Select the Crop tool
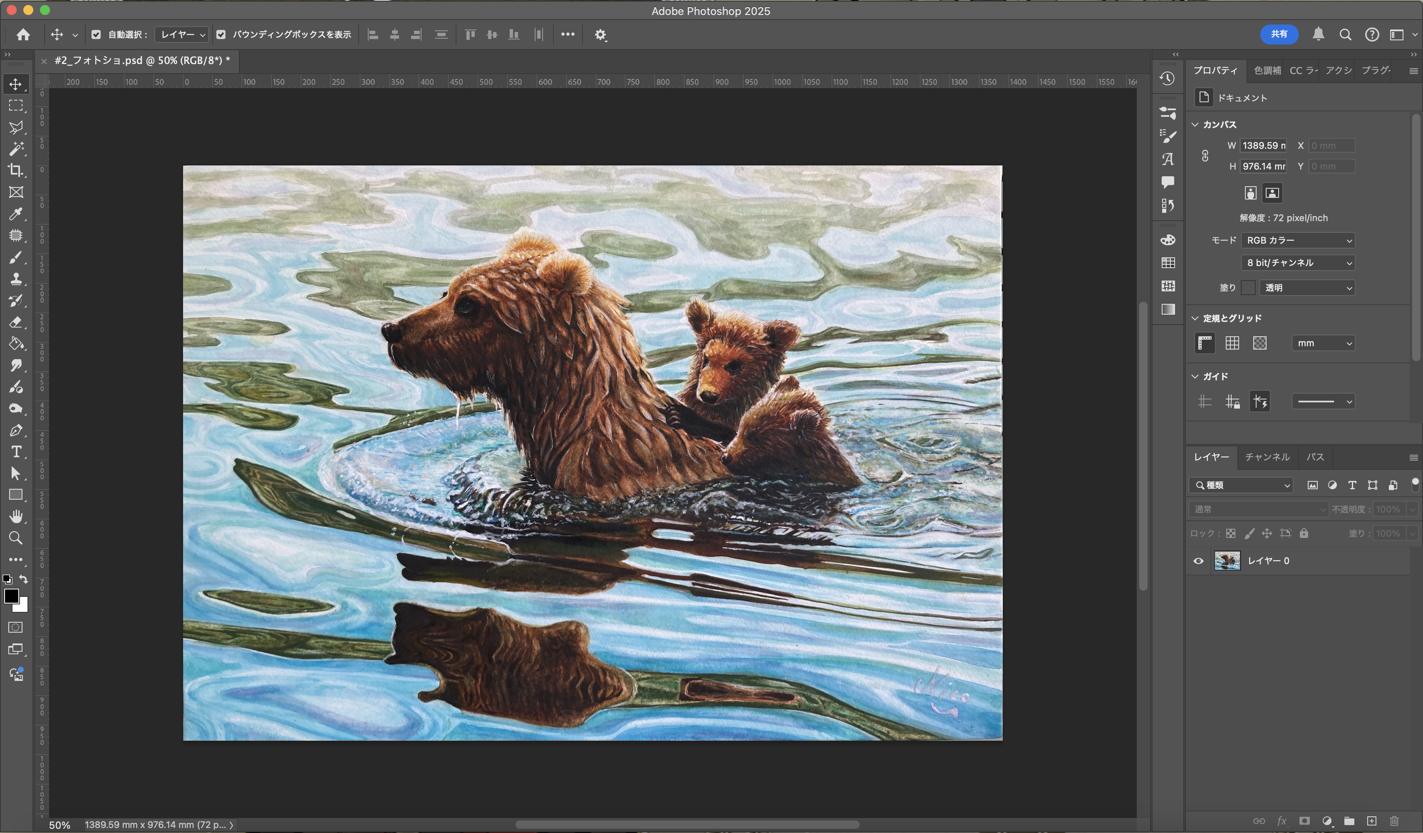Viewport: 1423px width, 833px height. 16,170
